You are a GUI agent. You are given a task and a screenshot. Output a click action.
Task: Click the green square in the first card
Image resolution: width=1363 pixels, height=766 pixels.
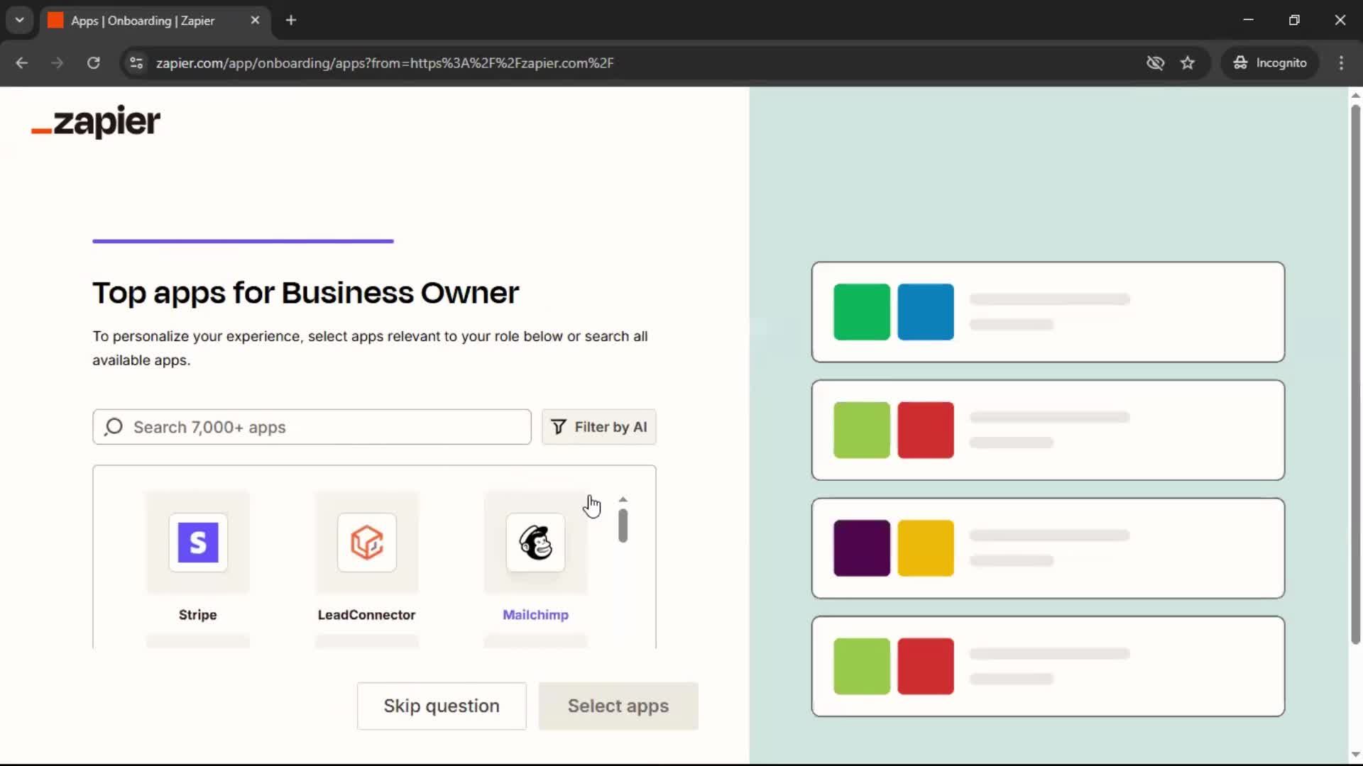pyautogui.click(x=862, y=312)
